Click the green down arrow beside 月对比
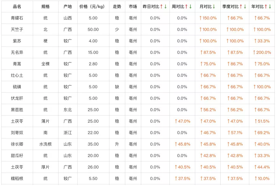276x186 pixels. [214, 7]
